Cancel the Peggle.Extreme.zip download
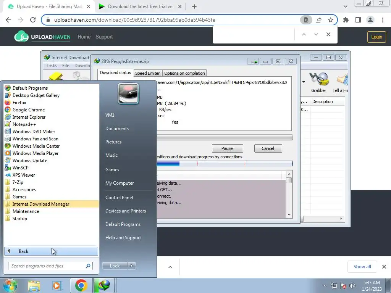 point(268,148)
